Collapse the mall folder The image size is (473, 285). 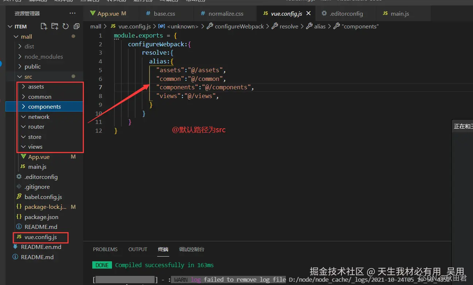[26, 36]
